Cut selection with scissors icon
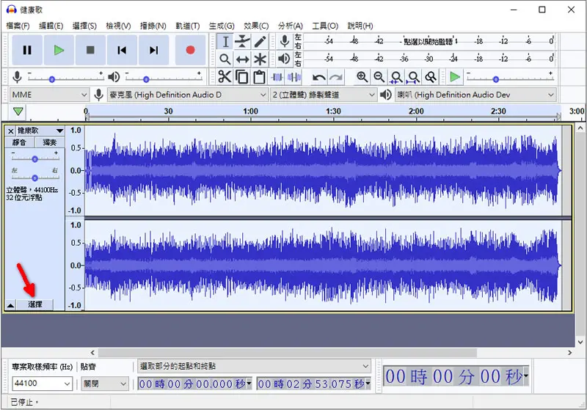The image size is (587, 410). (225, 77)
